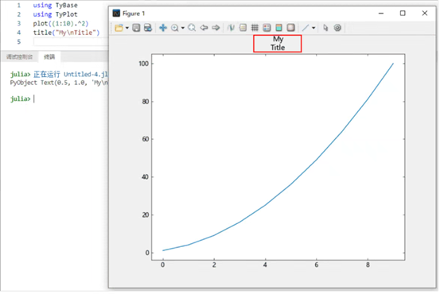
Task: Minimize the Figure 1 window
Action: 381,14
